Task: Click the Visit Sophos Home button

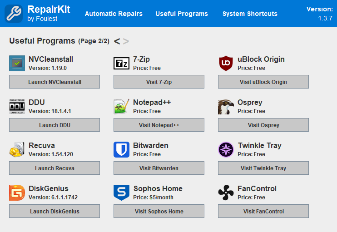Action: click(159, 211)
